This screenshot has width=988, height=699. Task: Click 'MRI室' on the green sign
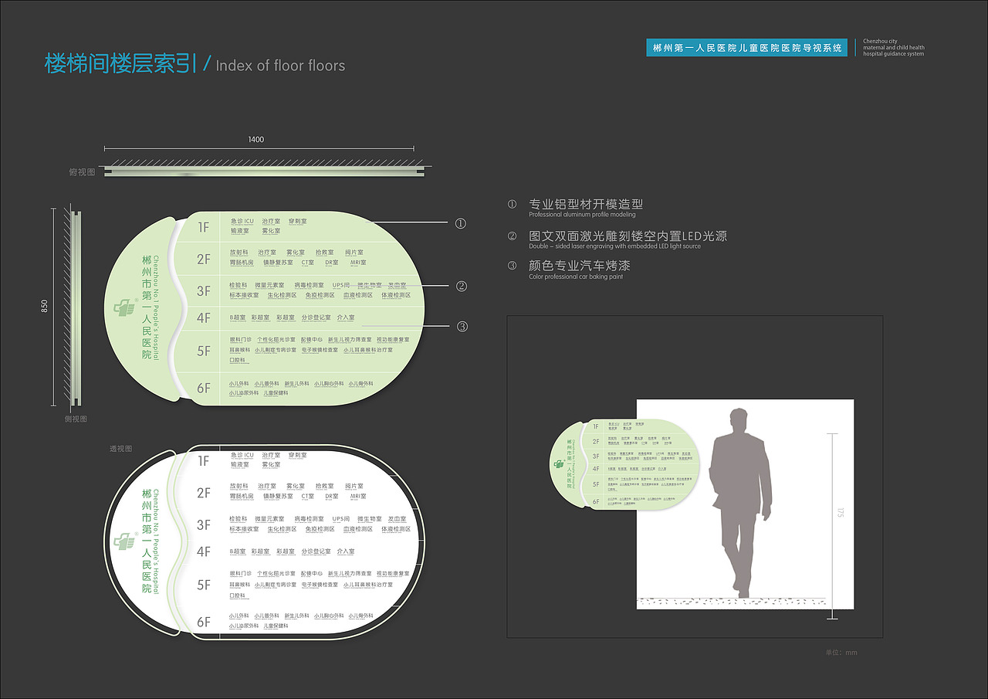358,263
